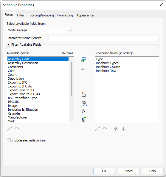Open the Model Groups dropdown
The image size is (166, 177).
(39, 30)
